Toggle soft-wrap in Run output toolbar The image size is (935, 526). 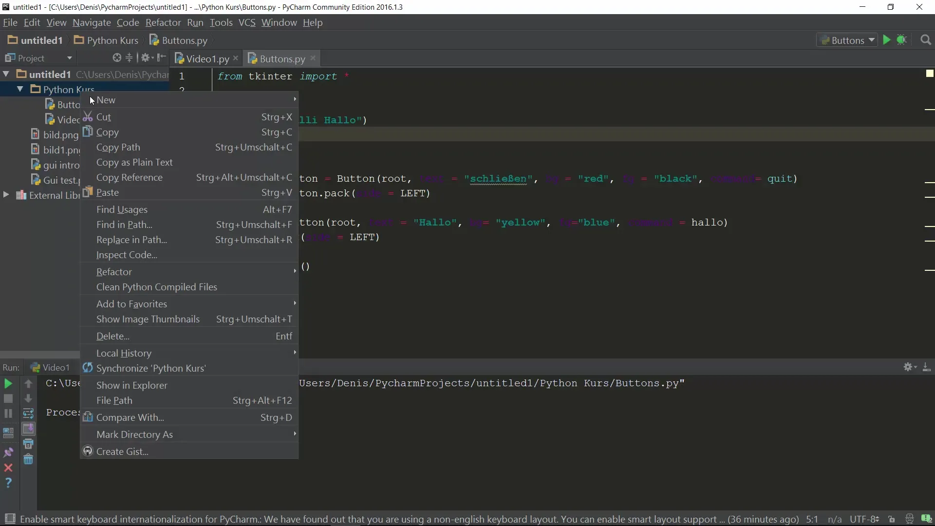click(x=28, y=414)
